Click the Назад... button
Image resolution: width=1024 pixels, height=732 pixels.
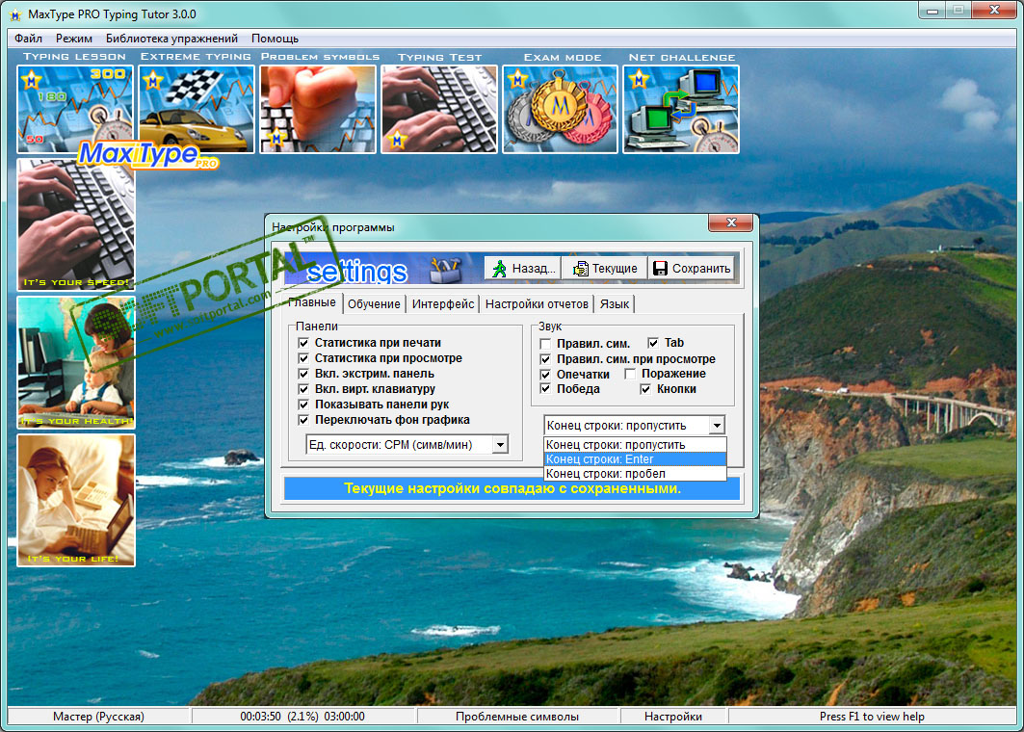tap(523, 269)
